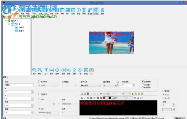Select 字幕-2 subtitle item in tree
This screenshot has width=187, height=119.
[21, 31]
